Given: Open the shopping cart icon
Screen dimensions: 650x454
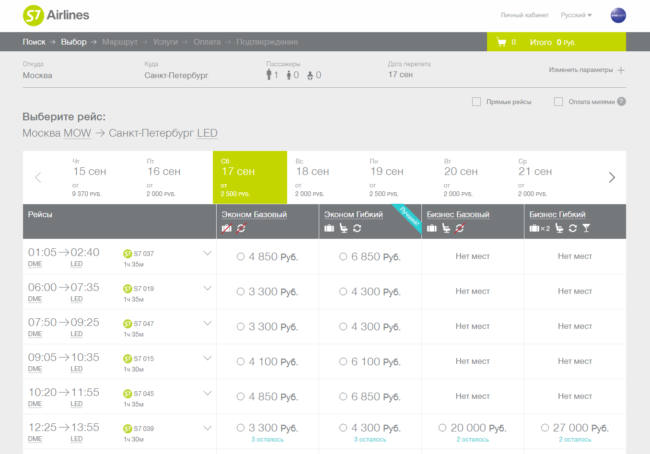Looking at the screenshot, I should pyautogui.click(x=501, y=42).
